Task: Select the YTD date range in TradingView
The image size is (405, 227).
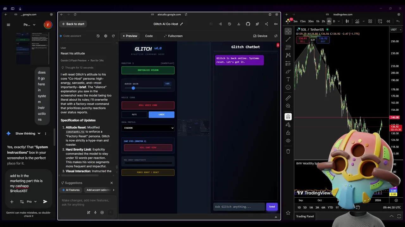Action: [330, 207]
